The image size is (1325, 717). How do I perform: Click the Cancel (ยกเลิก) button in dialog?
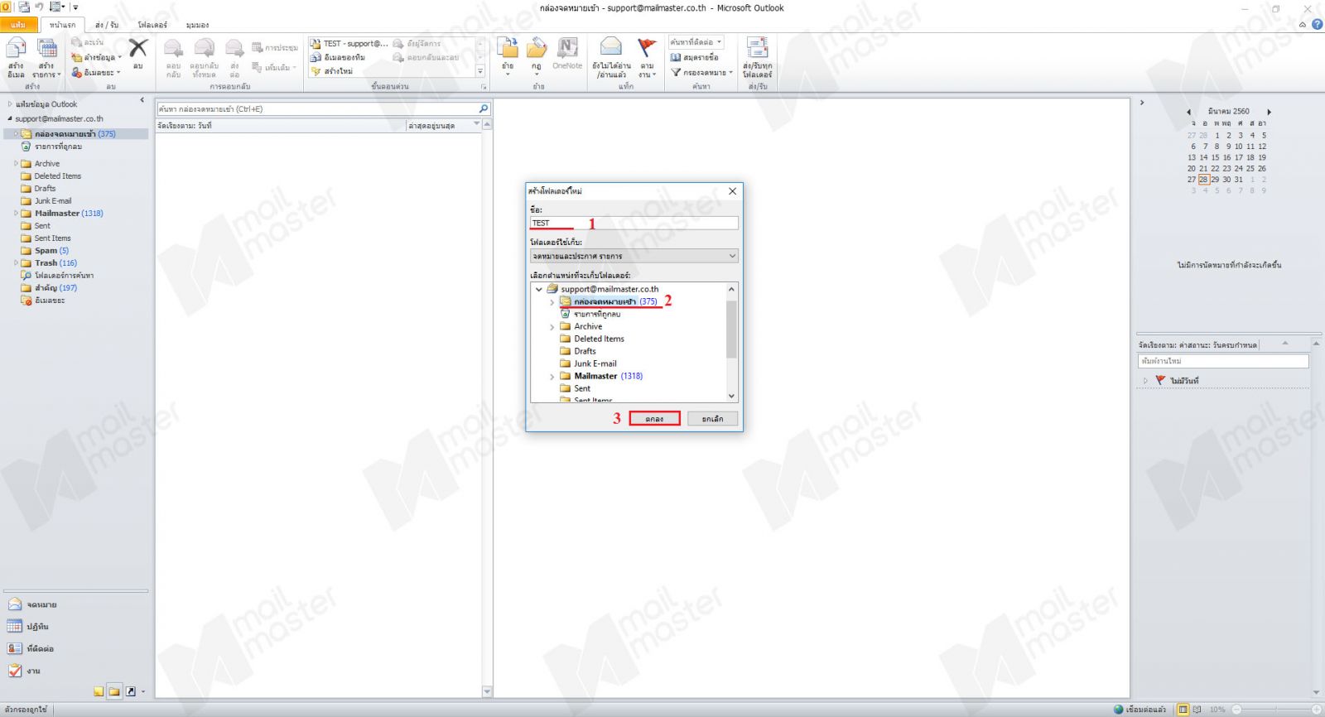point(712,419)
